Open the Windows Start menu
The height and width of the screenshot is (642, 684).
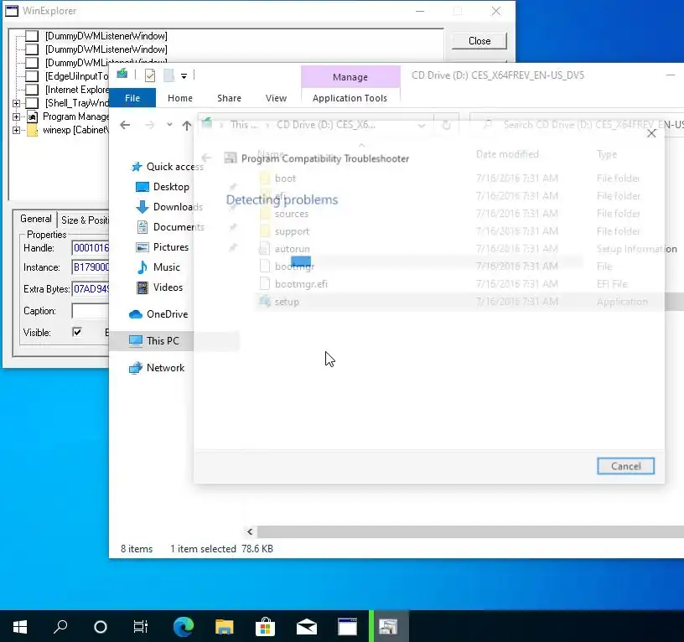pos(20,627)
